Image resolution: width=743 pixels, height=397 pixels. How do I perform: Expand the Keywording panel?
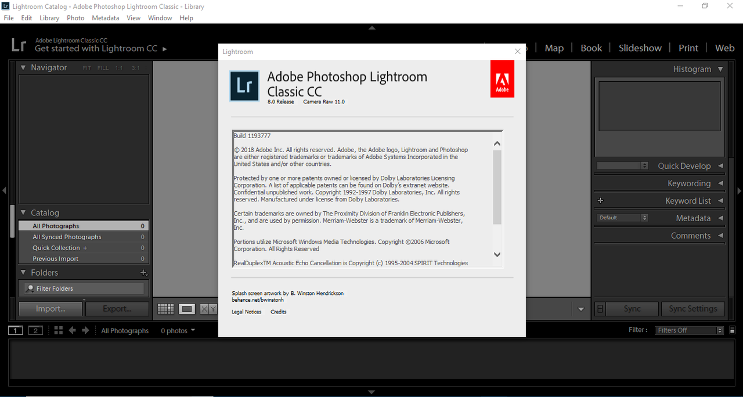click(720, 183)
